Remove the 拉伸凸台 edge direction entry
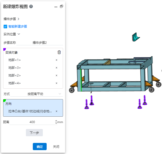The height and width of the screenshot is (154, 162). point(56,111)
